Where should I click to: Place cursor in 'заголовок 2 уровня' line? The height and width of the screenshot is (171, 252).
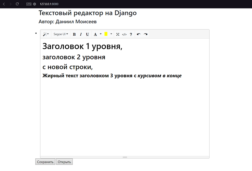coord(74,57)
